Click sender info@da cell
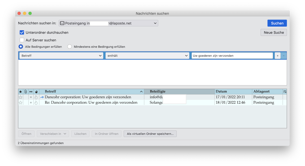The image size is (305, 166). pos(156,97)
